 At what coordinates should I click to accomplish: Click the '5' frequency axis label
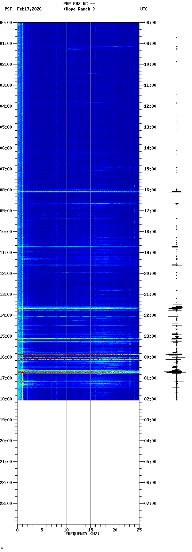(x=42, y=530)
